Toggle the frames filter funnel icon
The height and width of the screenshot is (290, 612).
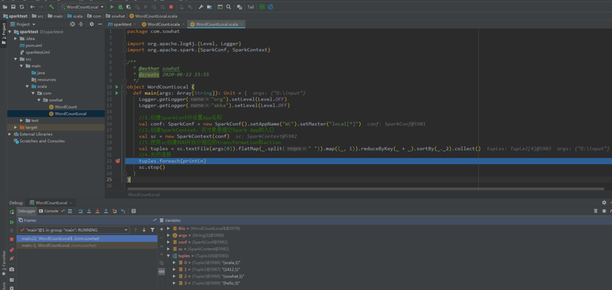[x=153, y=230]
